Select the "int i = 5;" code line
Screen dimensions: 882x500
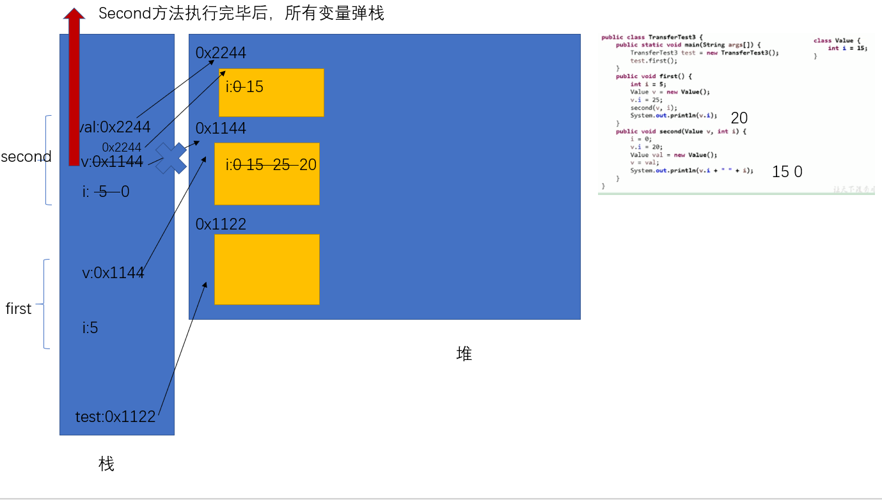(x=648, y=84)
